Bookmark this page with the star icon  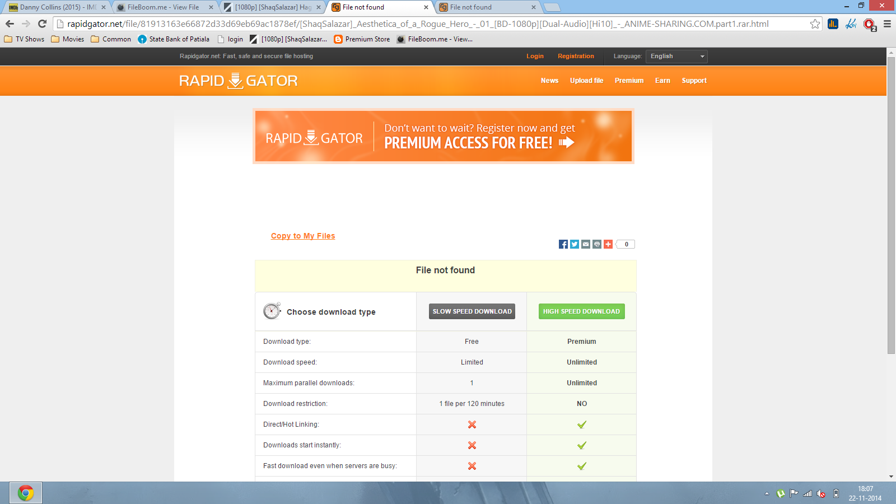click(x=815, y=24)
